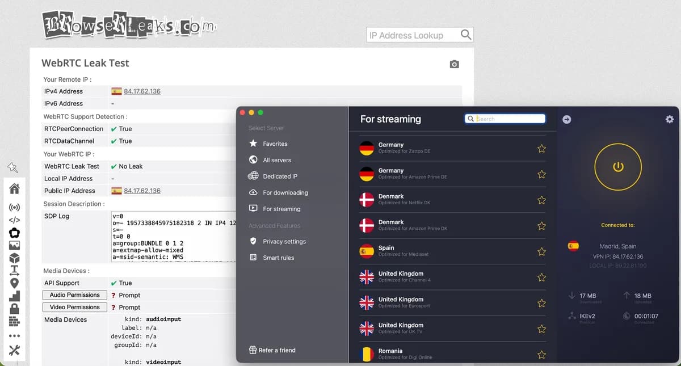Click the flower-shaped icon in BrowserLeaks sidebar
This screenshot has width=681, height=366.
[x=14, y=233]
